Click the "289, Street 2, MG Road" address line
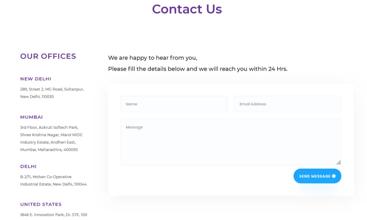The image size is (367, 220). tap(52, 89)
